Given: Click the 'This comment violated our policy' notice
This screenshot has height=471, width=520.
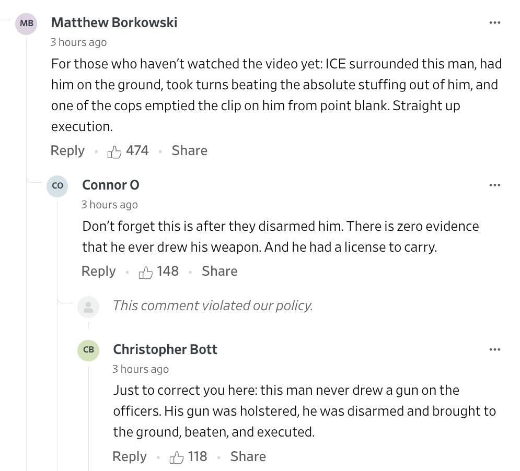Looking at the screenshot, I should click(213, 305).
